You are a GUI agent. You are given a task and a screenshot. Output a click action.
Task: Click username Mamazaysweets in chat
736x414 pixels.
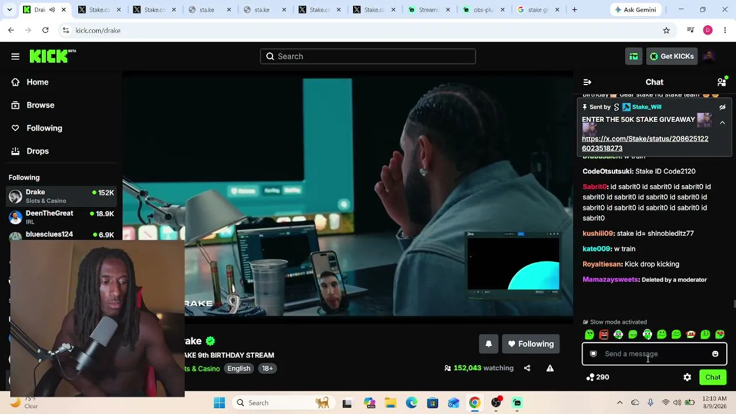611,279
